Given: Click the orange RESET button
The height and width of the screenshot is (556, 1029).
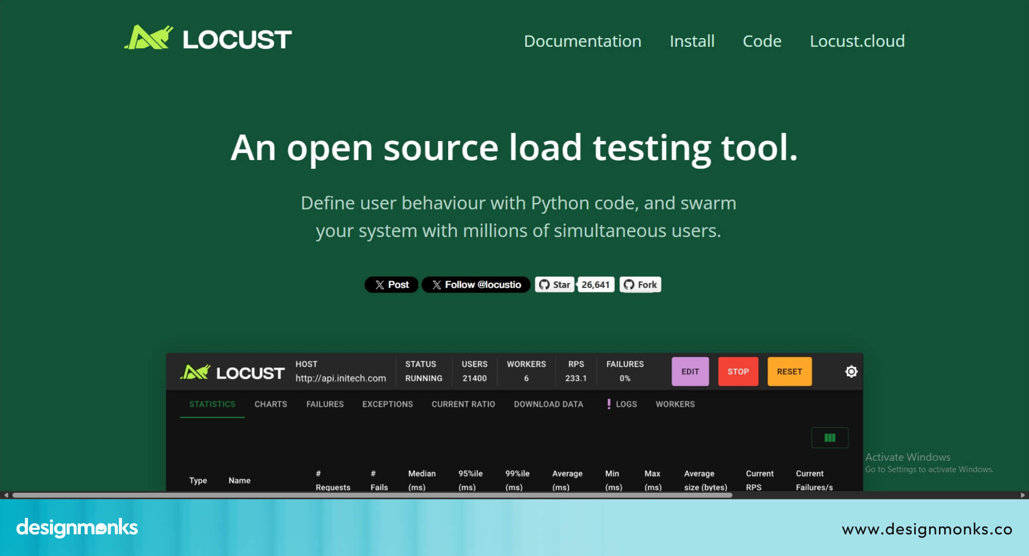Looking at the screenshot, I should (x=789, y=372).
